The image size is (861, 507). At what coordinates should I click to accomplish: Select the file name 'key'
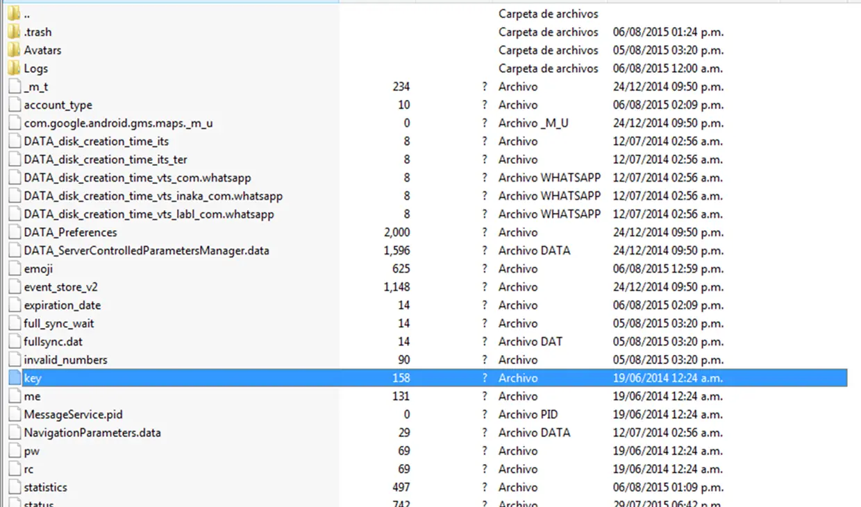click(x=33, y=378)
